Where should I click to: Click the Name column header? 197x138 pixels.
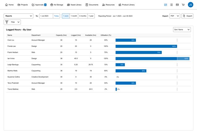[10, 35]
